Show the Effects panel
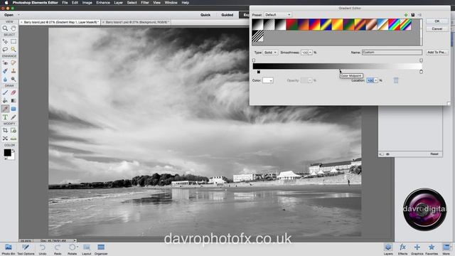The height and width of the screenshot is (256, 455). [402, 249]
